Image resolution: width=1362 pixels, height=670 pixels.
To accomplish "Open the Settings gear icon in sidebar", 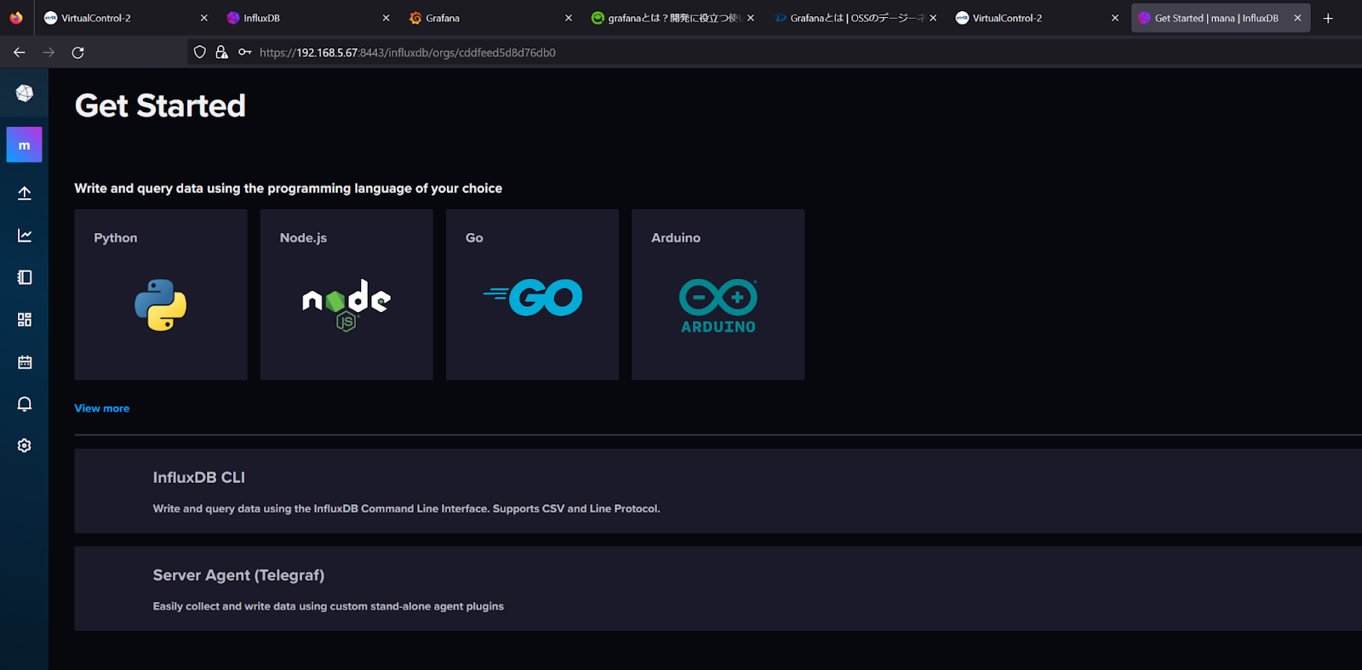I will coord(25,446).
